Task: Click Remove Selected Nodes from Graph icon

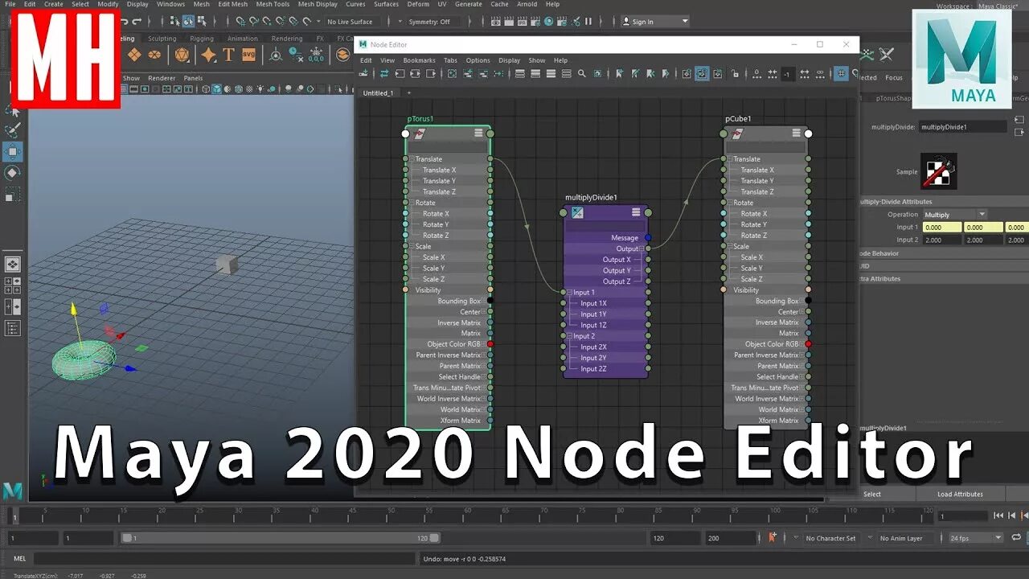Action: pos(482,73)
